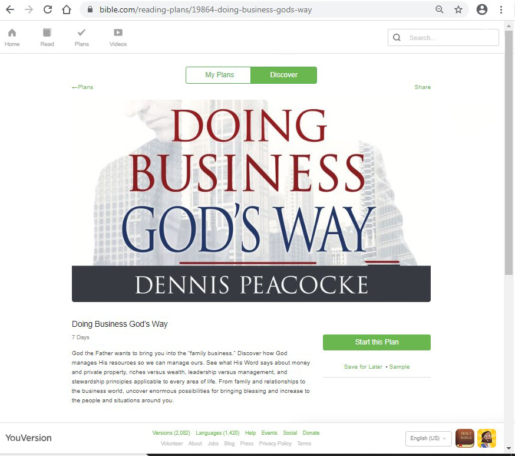Click the scrollbar down arrow
Image resolution: width=515 pixels, height=456 pixels.
click(509, 448)
